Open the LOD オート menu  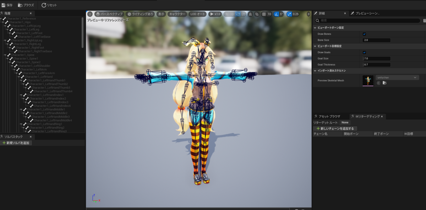(x=197, y=14)
